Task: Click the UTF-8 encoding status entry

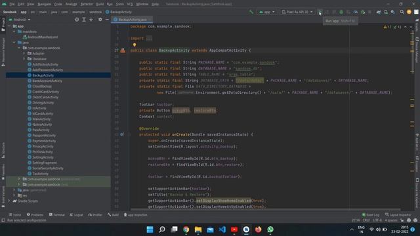Action: coord(377,220)
